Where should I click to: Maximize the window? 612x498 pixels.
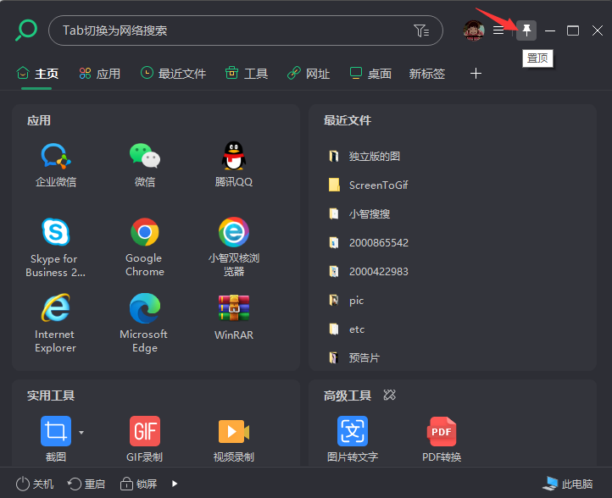[x=572, y=30]
